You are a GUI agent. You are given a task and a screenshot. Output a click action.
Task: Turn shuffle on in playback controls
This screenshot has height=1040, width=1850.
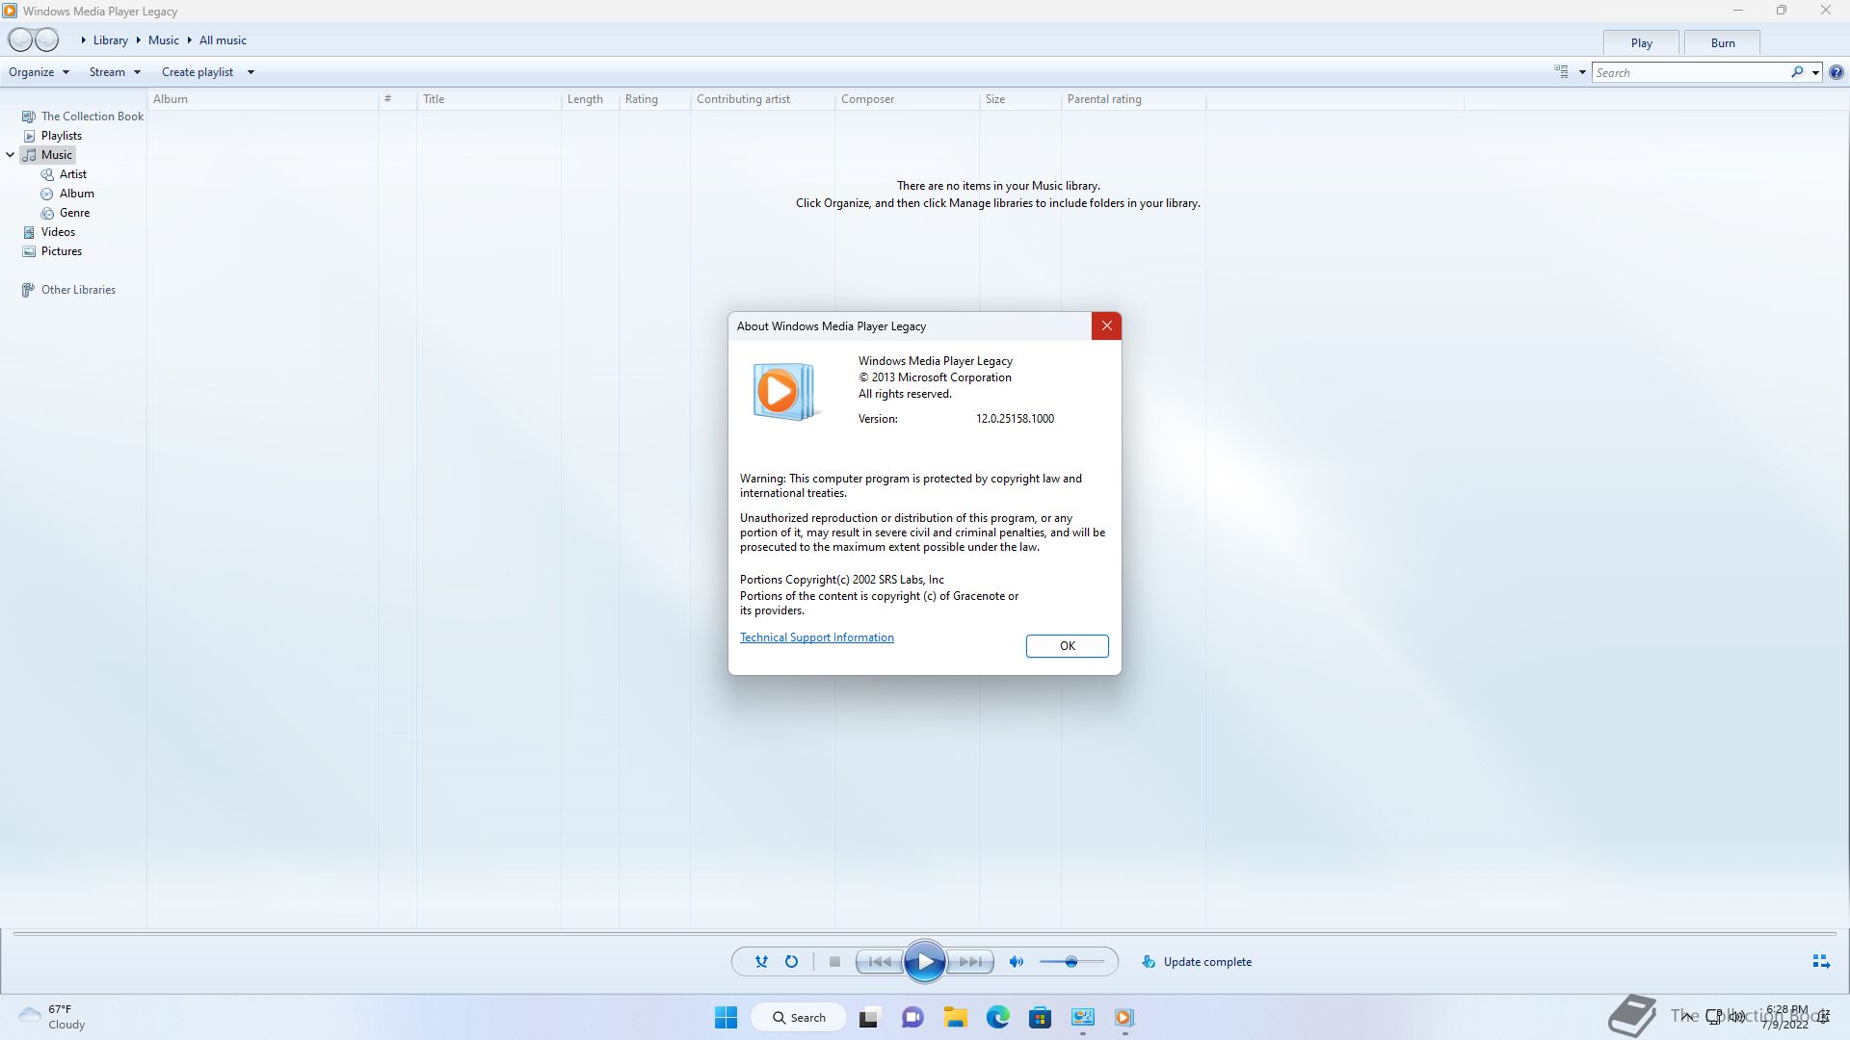pyautogui.click(x=761, y=962)
